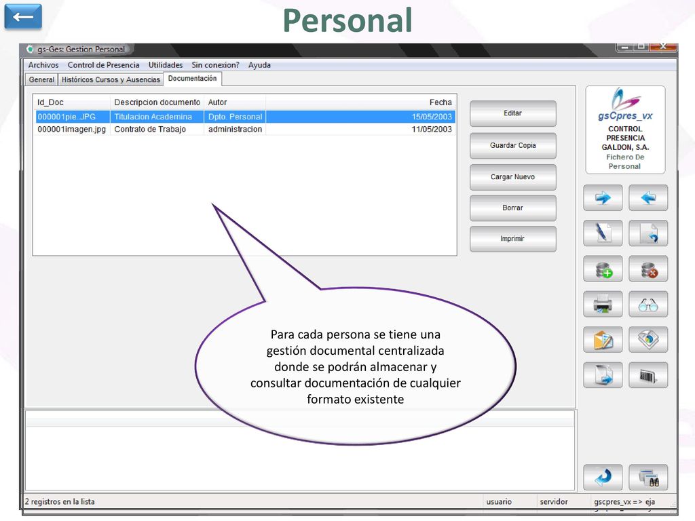The width and height of the screenshot is (695, 521).
Task: Close the gs-Ges window
Action: [x=664, y=46]
